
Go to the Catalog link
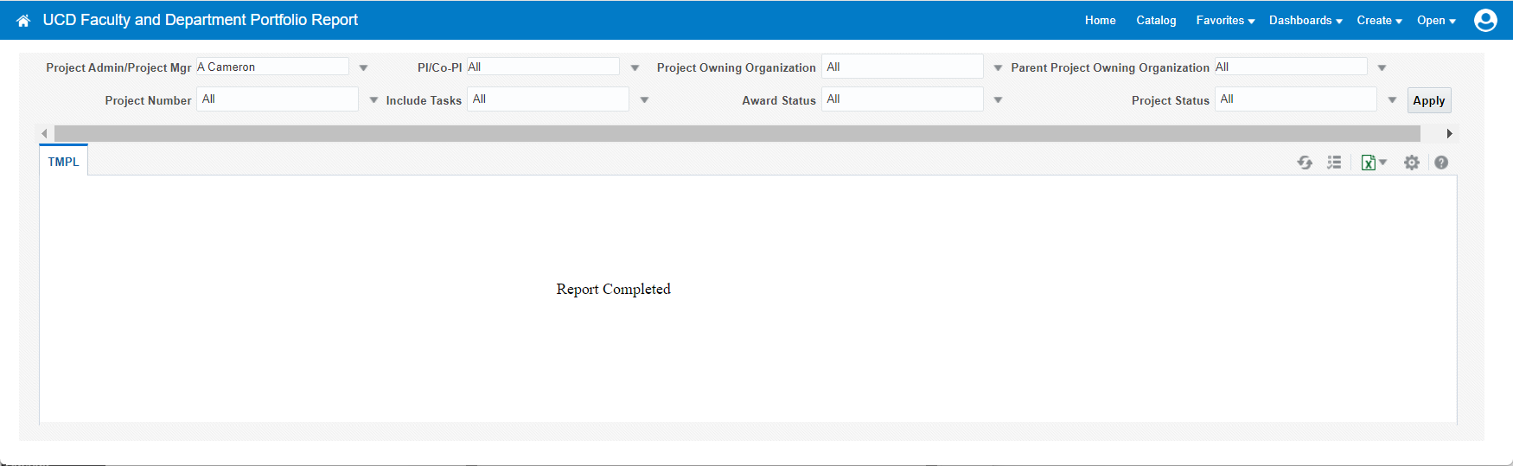click(1156, 21)
